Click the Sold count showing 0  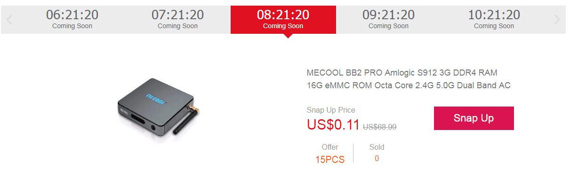[377, 159]
